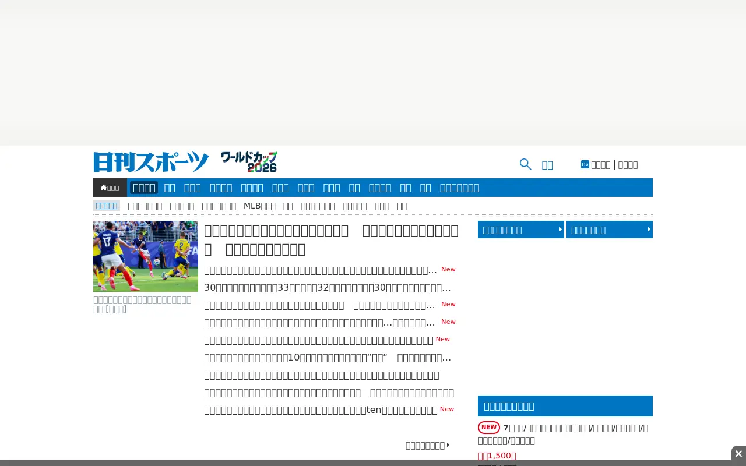The image size is (746, 466).
Task: Go to the home icon tab
Action: click(110, 188)
